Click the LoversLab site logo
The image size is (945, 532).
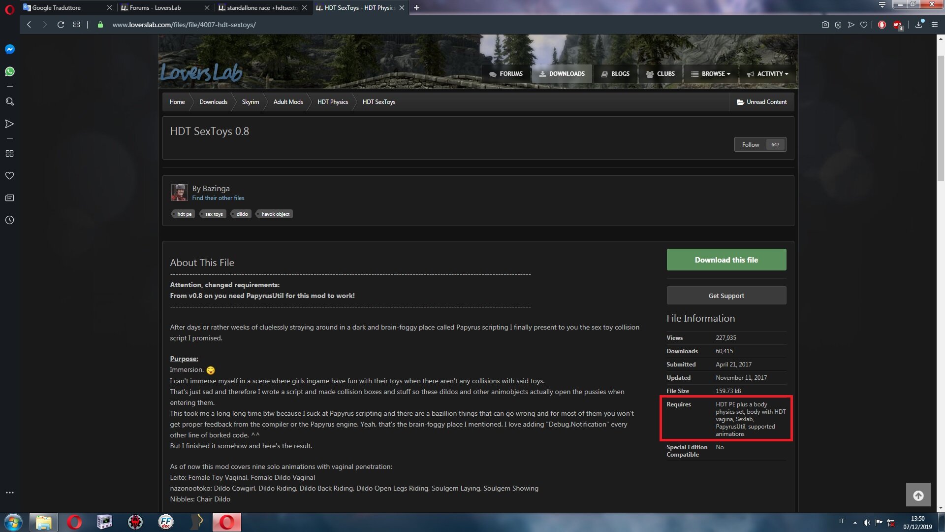tap(201, 73)
